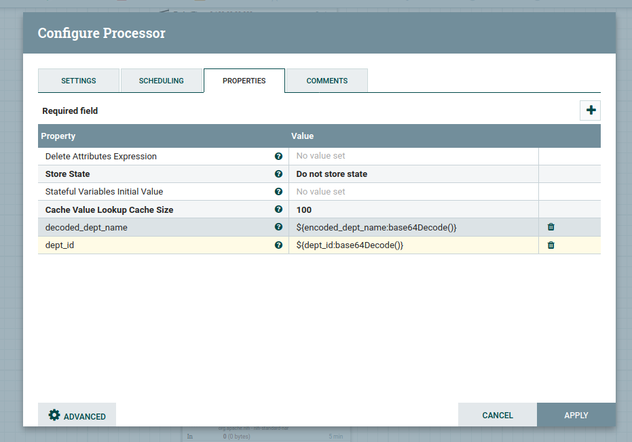This screenshot has width=632, height=442.
Task: Click help icon next to dept_id
Action: [278, 245]
